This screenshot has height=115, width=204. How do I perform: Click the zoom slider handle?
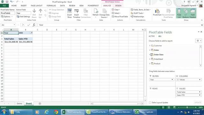187,107
